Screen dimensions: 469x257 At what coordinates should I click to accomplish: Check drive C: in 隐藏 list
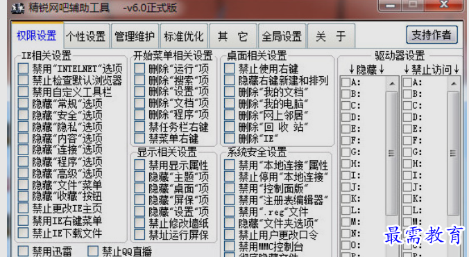[346, 106]
